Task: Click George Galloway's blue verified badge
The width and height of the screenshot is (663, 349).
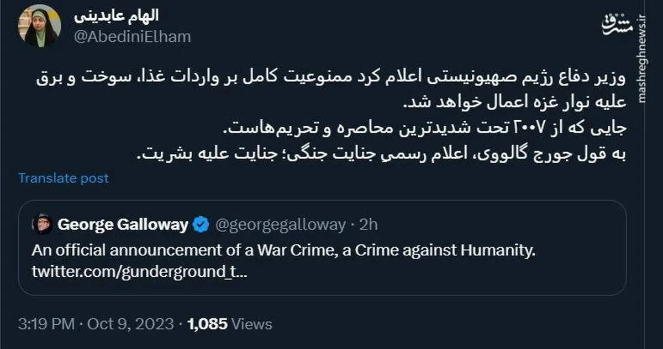Action: coord(200,224)
